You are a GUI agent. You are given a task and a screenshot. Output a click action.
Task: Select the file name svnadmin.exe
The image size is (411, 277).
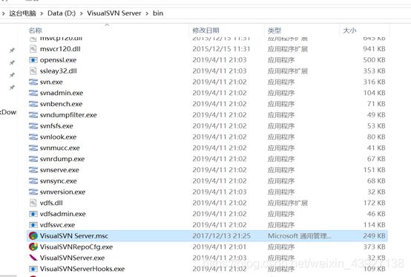pos(62,93)
